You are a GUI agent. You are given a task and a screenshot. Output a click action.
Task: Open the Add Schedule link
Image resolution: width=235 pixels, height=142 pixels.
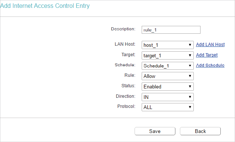click(x=210, y=65)
